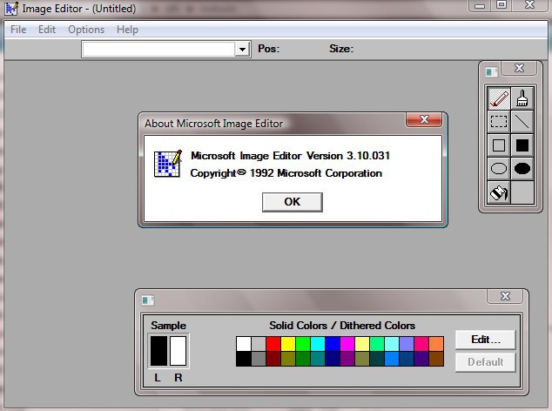Select the magenta color swatch
Viewport: 552px width, 411px height.
coord(347,344)
